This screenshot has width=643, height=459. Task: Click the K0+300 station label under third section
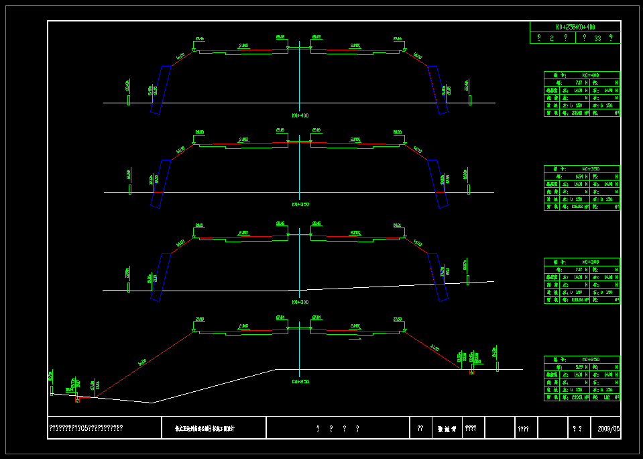(x=300, y=302)
